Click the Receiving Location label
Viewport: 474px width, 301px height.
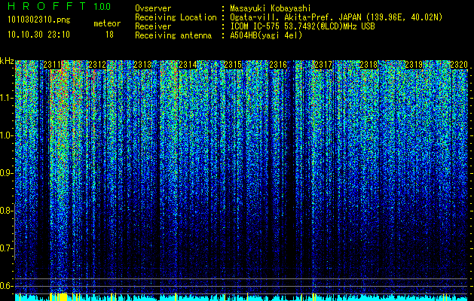click(176, 17)
